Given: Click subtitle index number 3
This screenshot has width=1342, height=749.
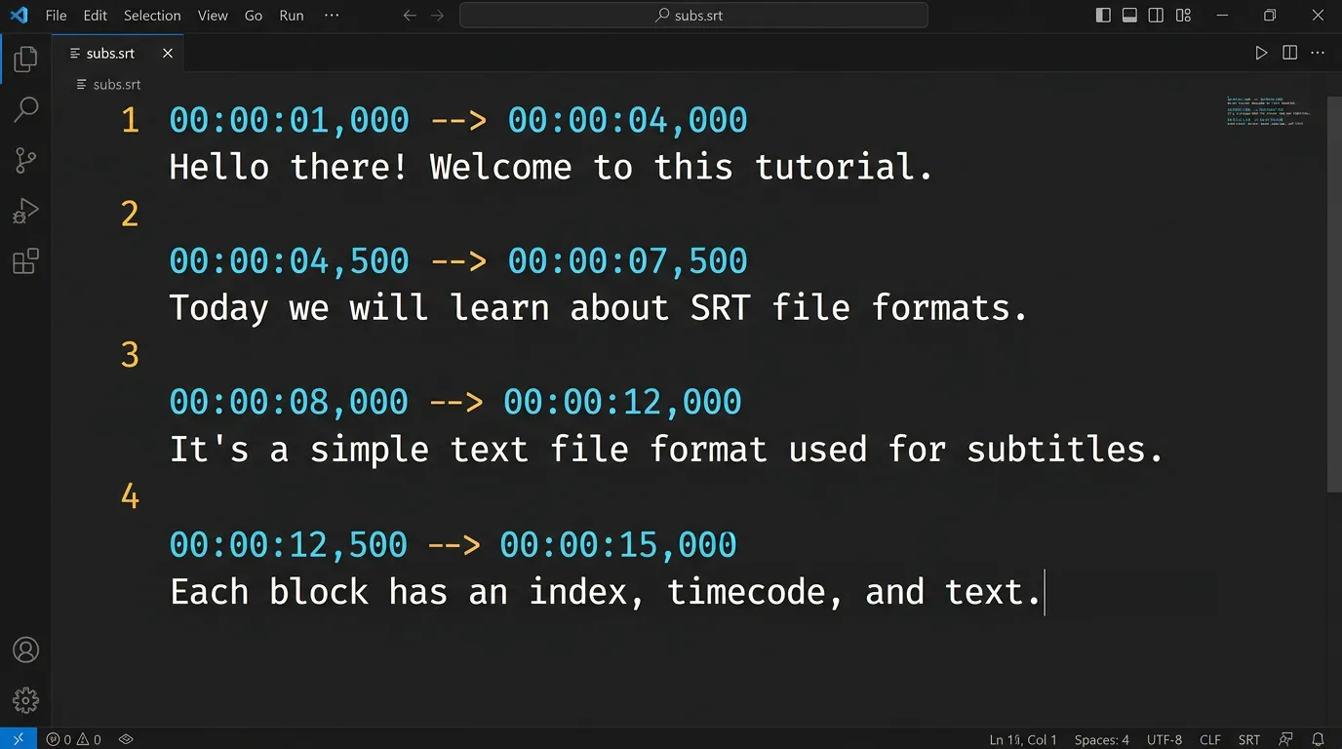Looking at the screenshot, I should coord(130,355).
